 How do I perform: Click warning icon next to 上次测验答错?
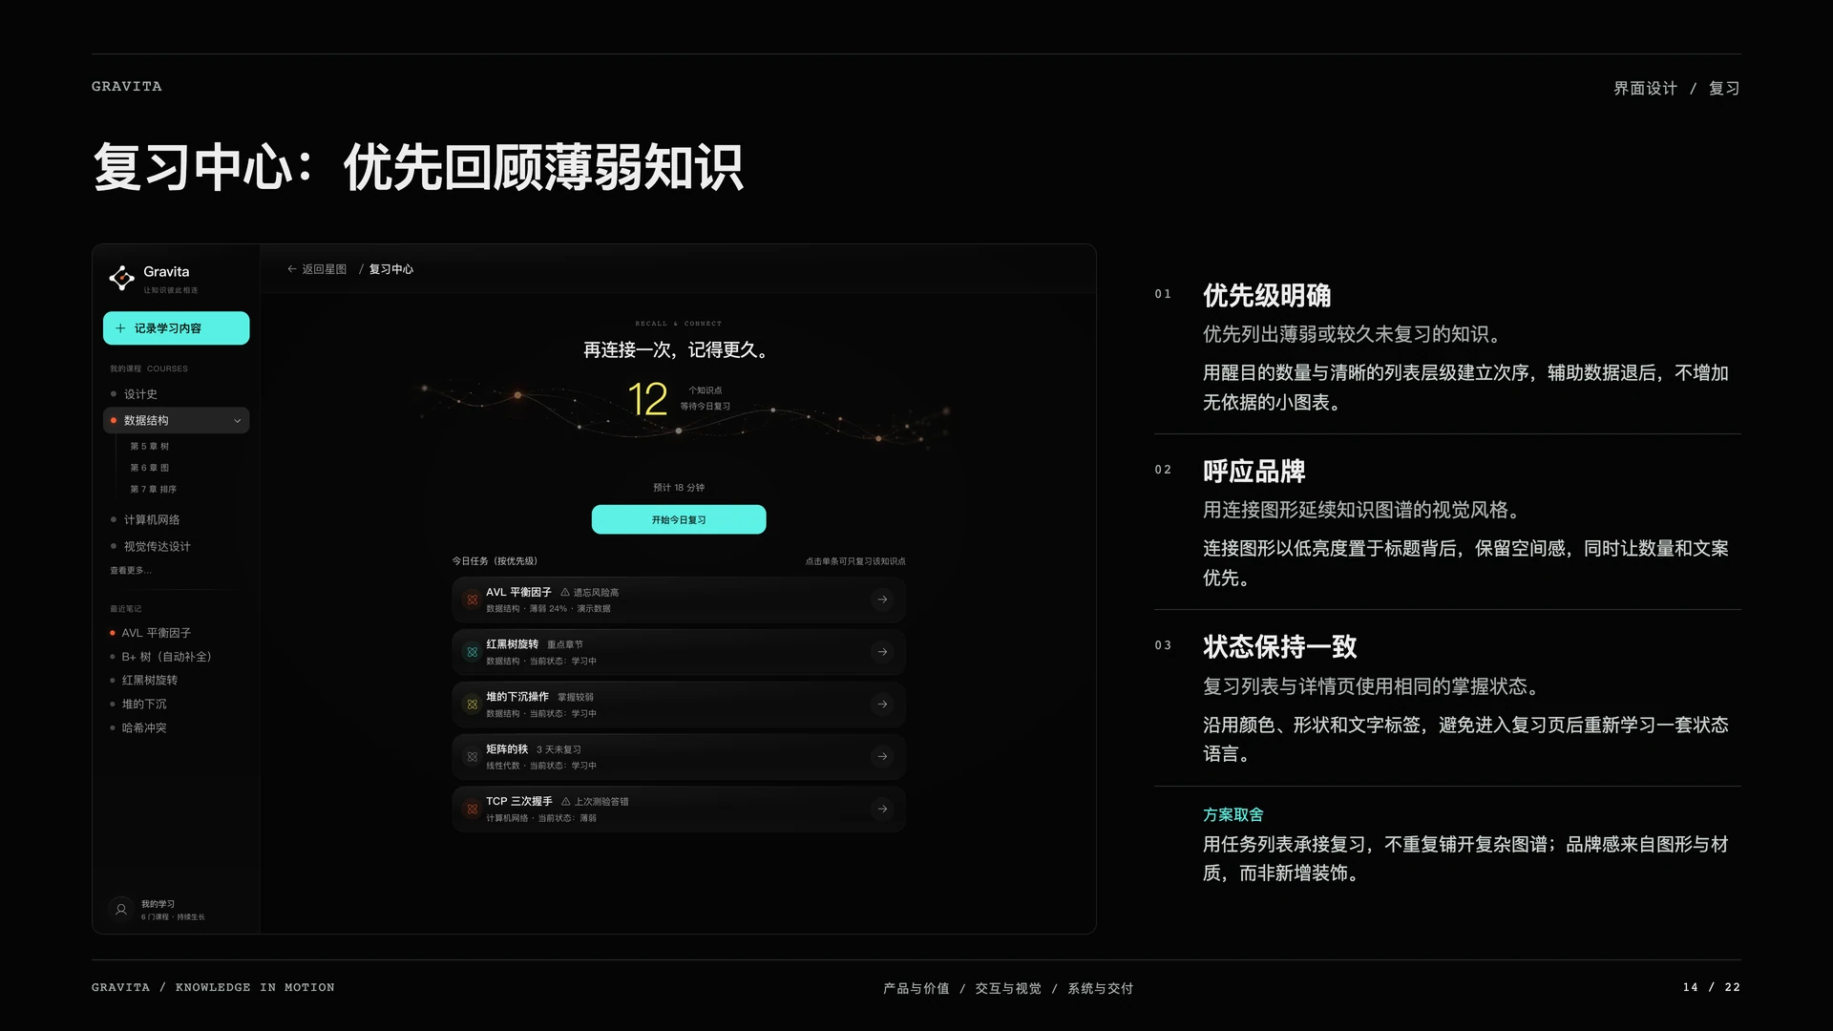(566, 802)
